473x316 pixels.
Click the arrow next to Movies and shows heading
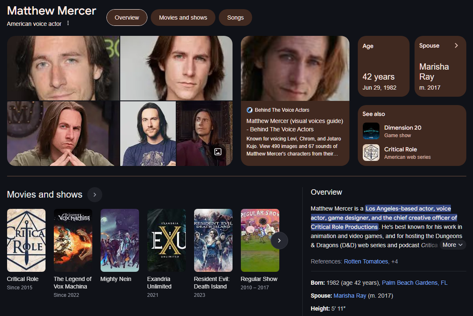[95, 195]
